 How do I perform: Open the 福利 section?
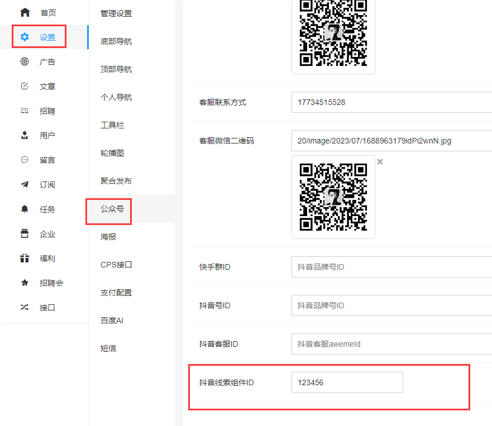point(47,258)
